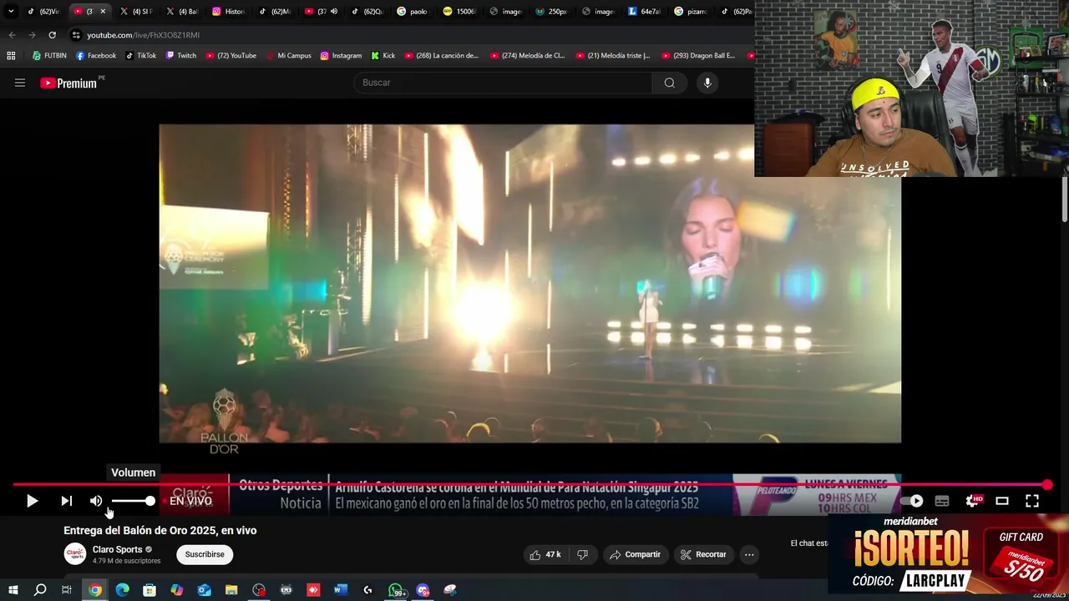The height and width of the screenshot is (601, 1069).
Task: Open Chrome from the taskbar
Action: coord(95,590)
